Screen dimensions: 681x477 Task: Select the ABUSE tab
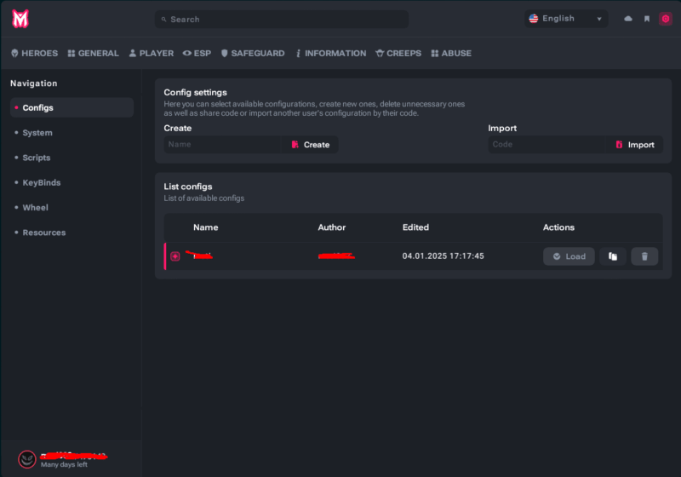point(451,53)
